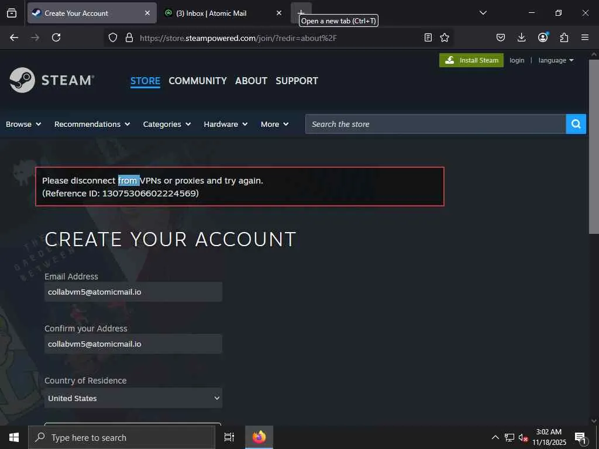Viewport: 599px width, 449px height.
Task: Click the scrollbar down arrow
Action: (594, 420)
